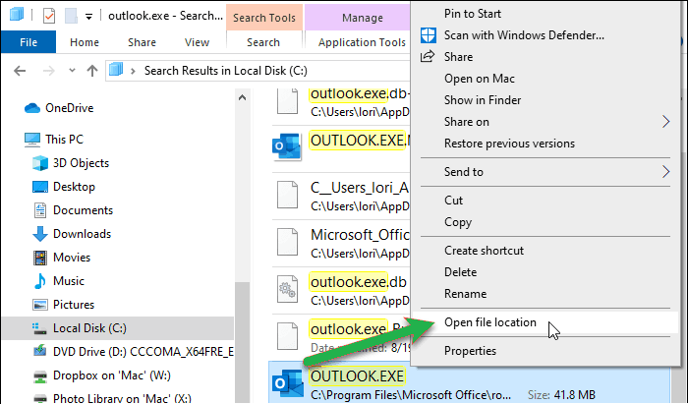
Task: Click the Search Tools contextual header
Action: (264, 18)
